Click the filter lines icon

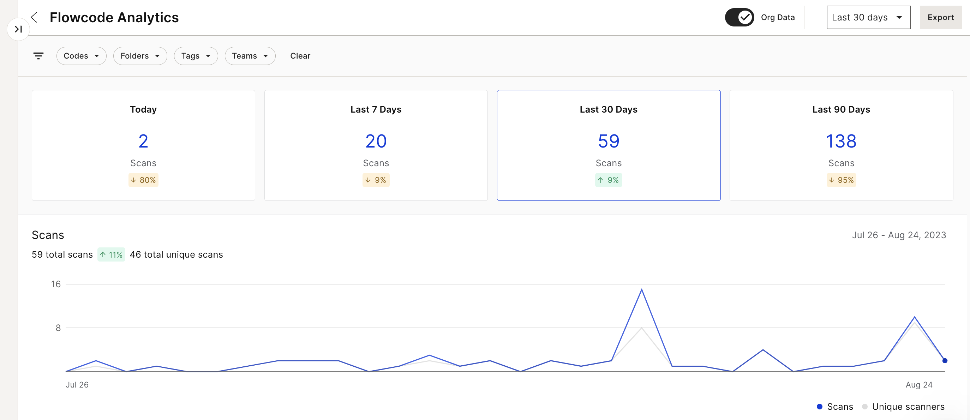tap(38, 56)
